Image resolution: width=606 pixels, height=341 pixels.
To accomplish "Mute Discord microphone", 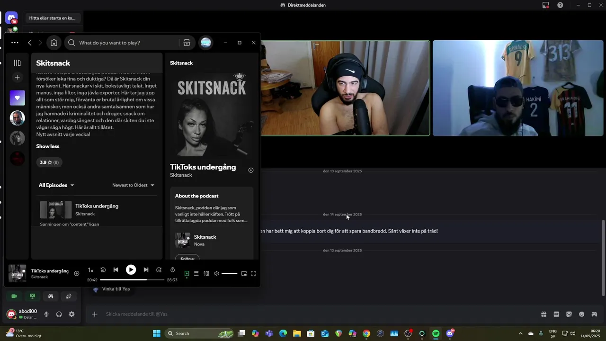I will pyautogui.click(x=46, y=314).
